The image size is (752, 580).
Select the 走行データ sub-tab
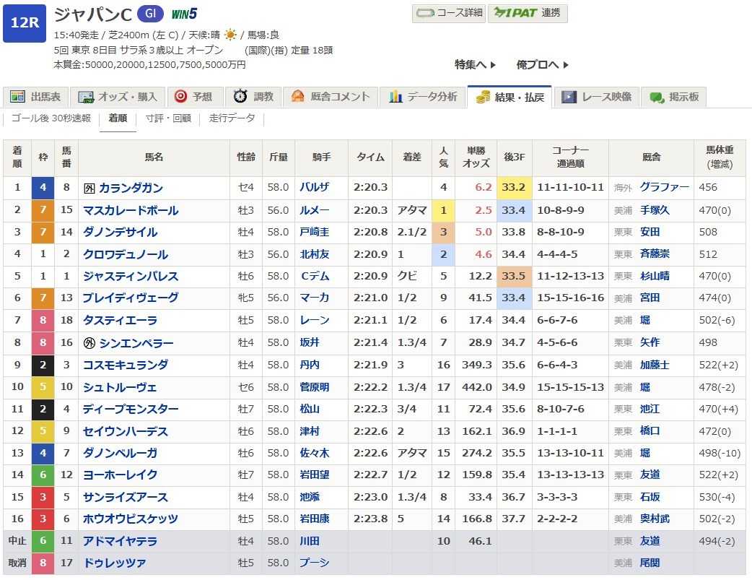click(x=232, y=118)
